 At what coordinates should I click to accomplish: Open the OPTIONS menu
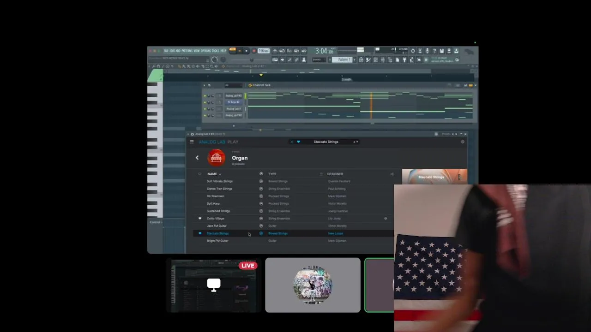click(206, 51)
